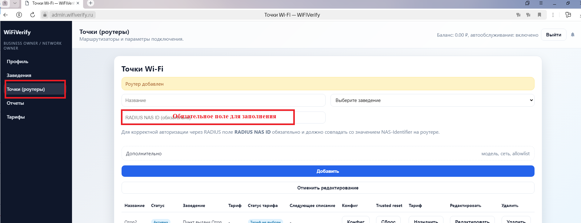Click the Статус тарифа column header
The width and height of the screenshot is (581, 223).
point(263,205)
